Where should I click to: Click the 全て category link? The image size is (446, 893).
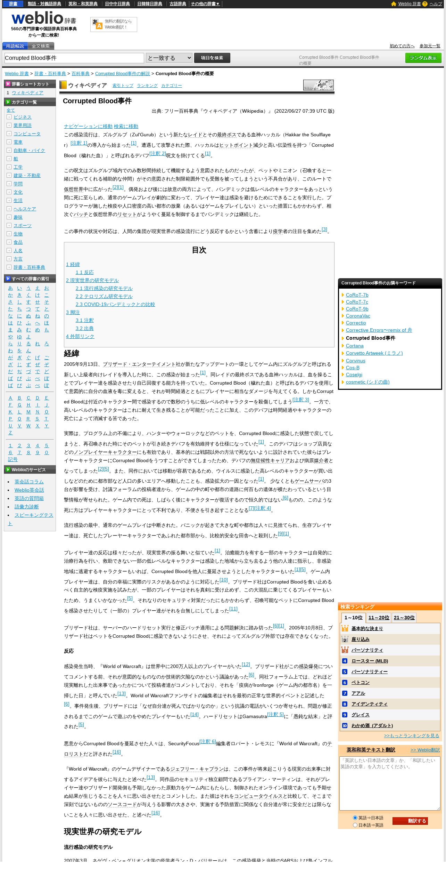pos(11,110)
